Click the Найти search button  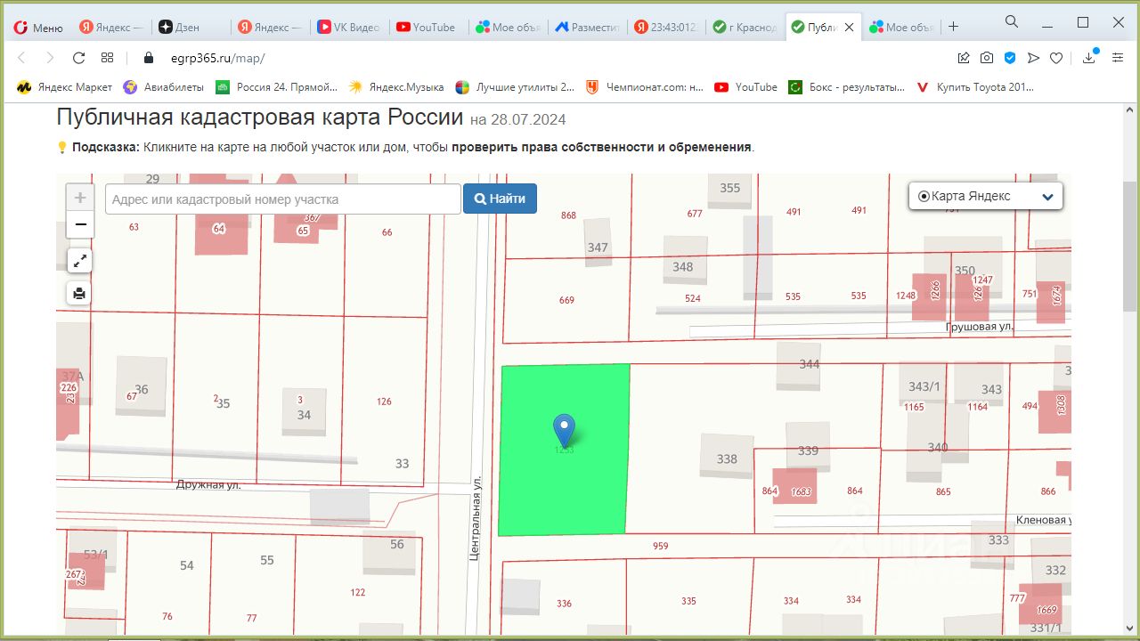point(500,199)
